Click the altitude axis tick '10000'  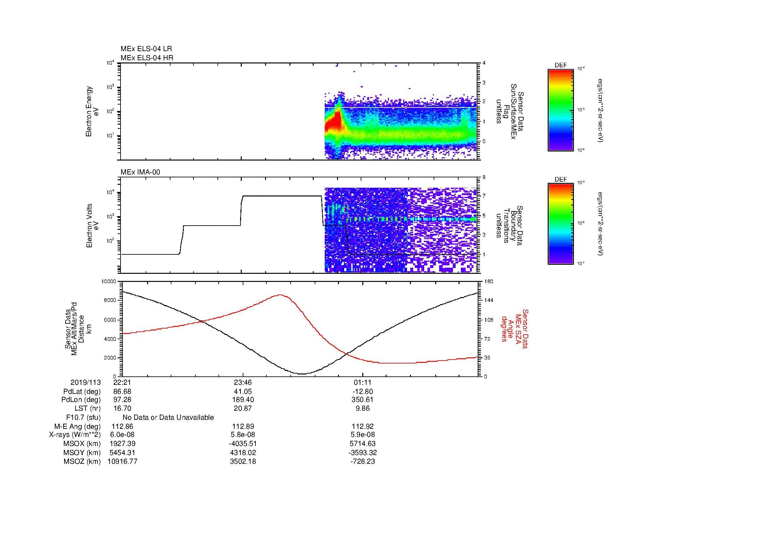[x=109, y=282]
